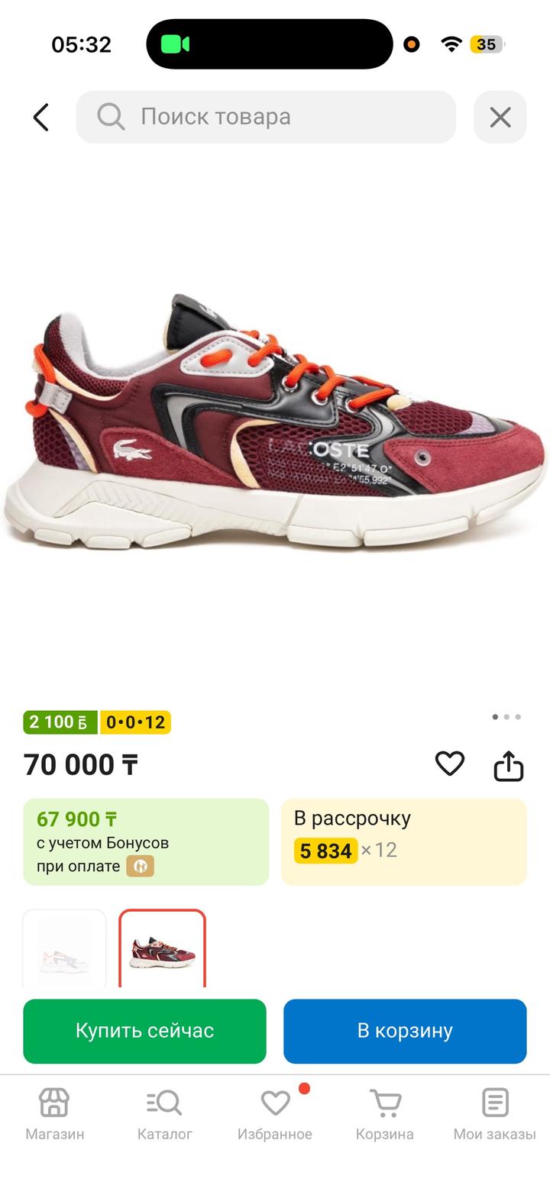Click the search magnifier icon
The height and width of the screenshot is (1195, 550).
tap(111, 117)
